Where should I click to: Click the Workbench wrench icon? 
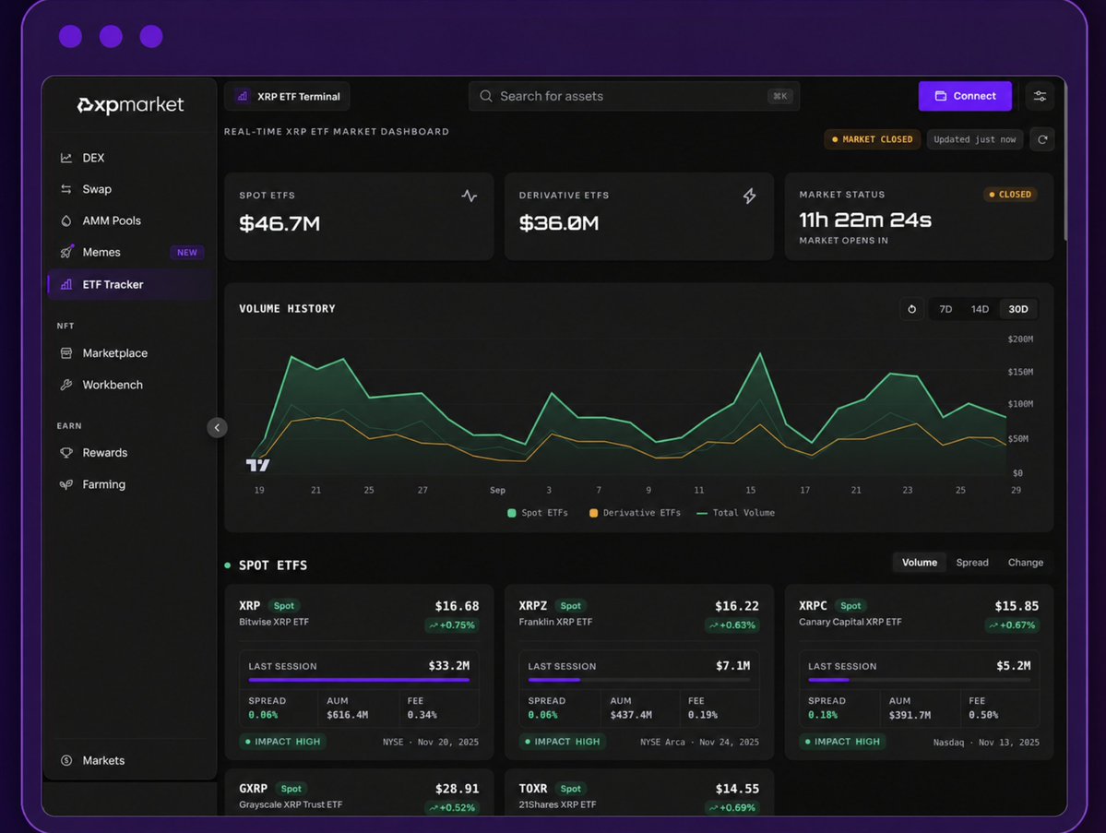click(x=66, y=385)
